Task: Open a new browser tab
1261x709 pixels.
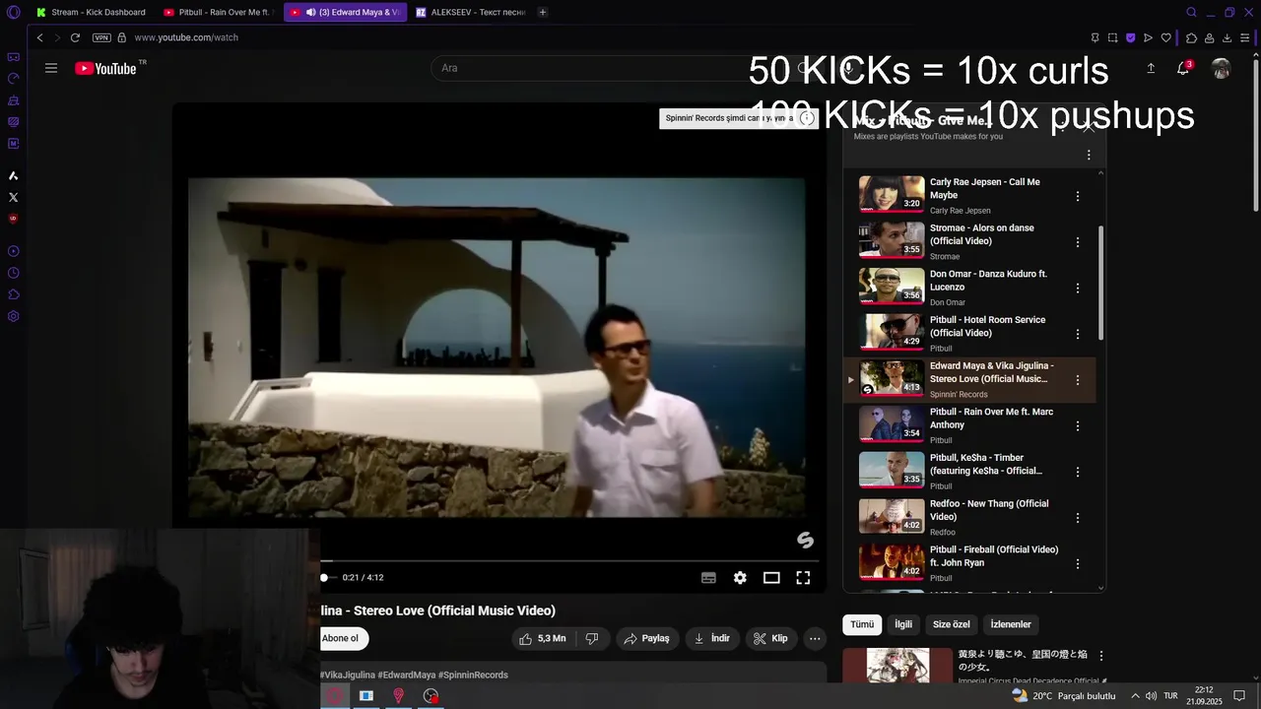Action: click(x=543, y=12)
